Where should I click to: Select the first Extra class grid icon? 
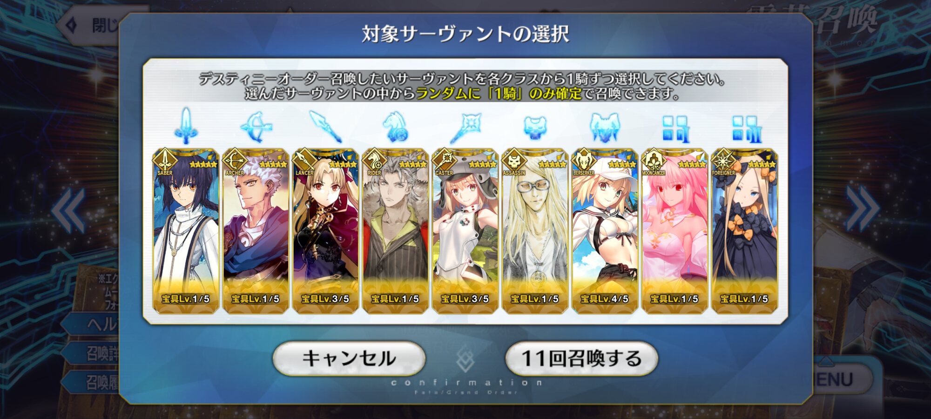tap(675, 128)
